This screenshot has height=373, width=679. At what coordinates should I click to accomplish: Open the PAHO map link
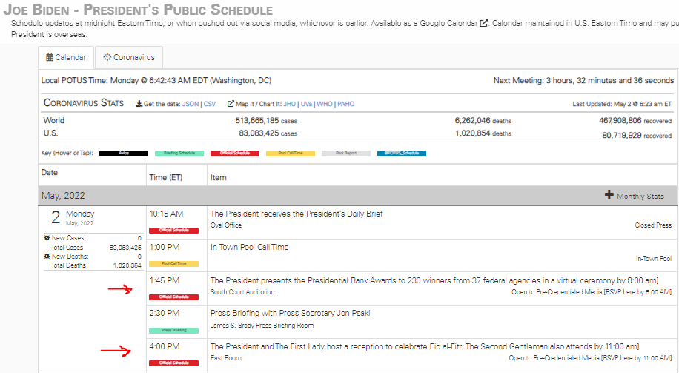(x=346, y=104)
